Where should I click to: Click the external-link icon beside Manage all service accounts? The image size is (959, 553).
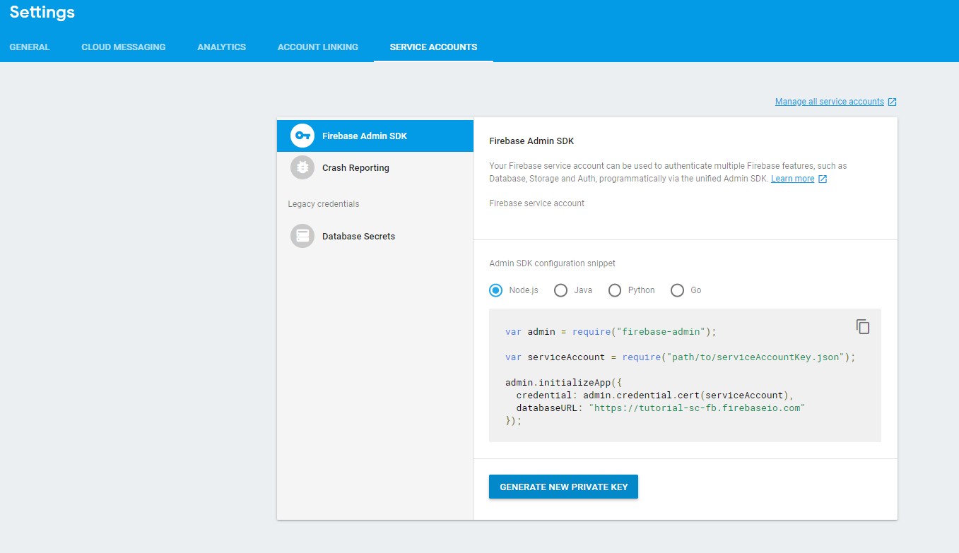(x=892, y=102)
